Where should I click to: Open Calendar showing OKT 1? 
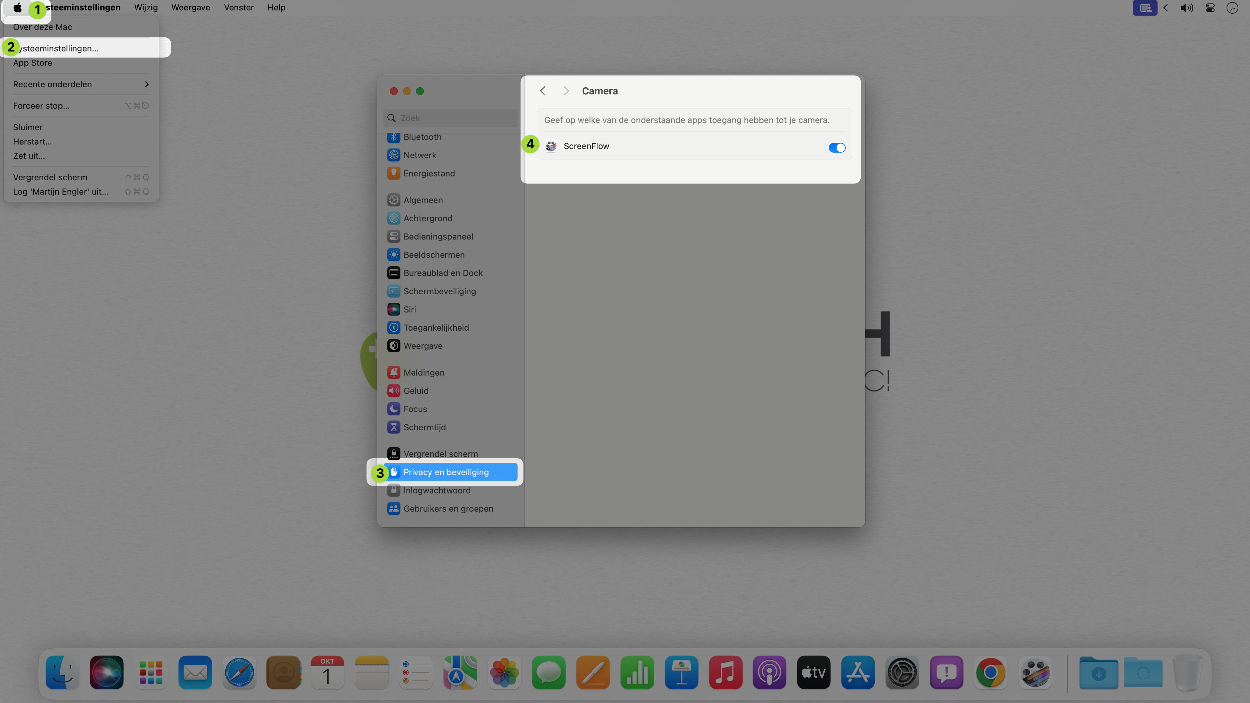tap(327, 673)
